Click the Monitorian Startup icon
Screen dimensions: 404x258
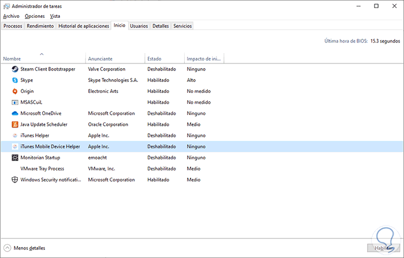click(15, 158)
